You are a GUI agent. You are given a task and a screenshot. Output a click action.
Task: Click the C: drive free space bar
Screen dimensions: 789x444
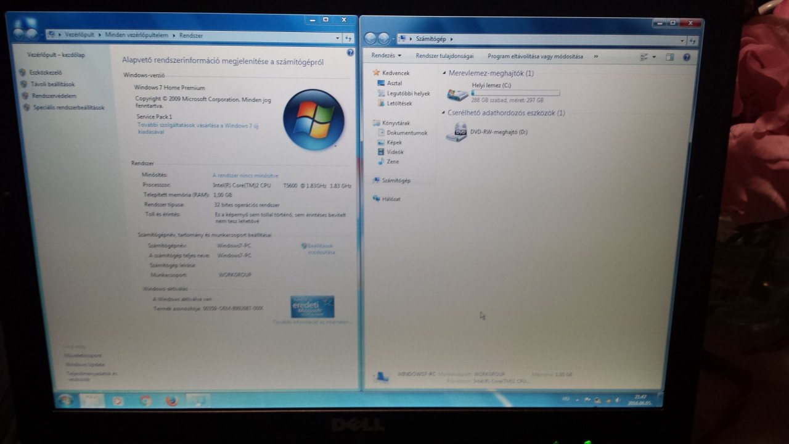pos(515,92)
